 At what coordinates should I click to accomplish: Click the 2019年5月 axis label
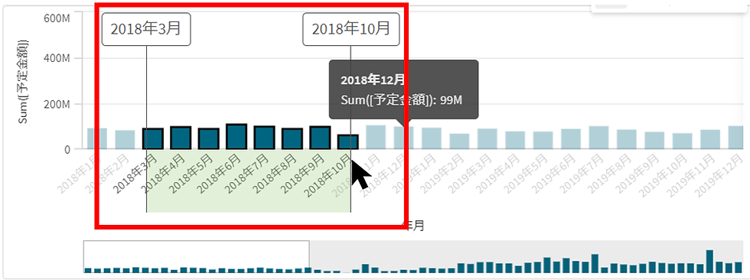(x=527, y=174)
